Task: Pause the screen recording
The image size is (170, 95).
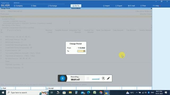Action: point(63,78)
